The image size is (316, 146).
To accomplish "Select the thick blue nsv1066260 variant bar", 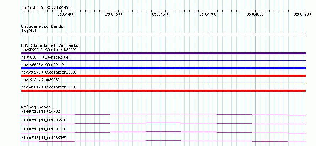I will (163, 68).
